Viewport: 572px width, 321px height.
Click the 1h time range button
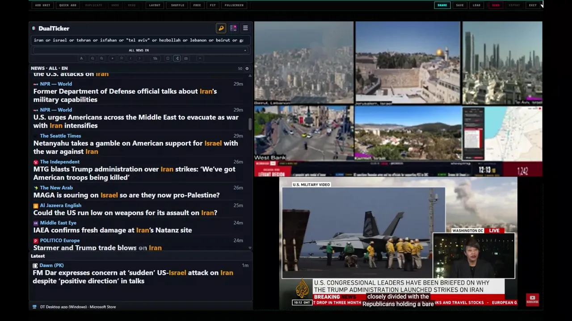point(155,58)
